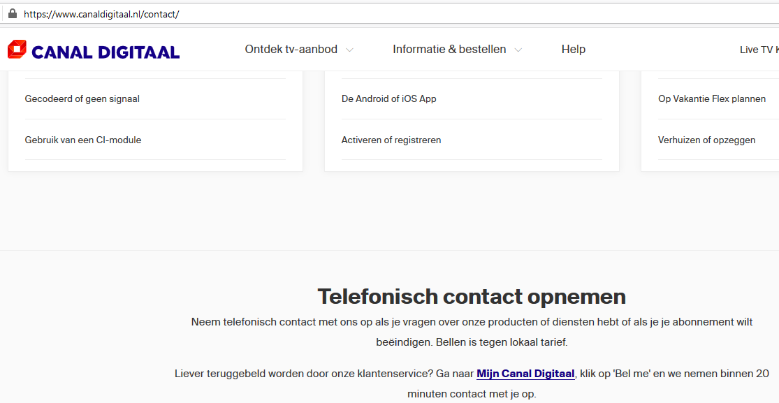The image size is (779, 403).
Task: Open the Live TV link in the header
Action: [758, 50]
